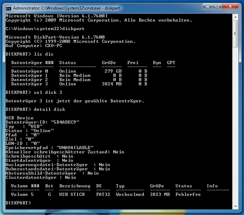Screen dimensions: 244x215
Task: Click the USB STICK volume label
Action: click(x=72, y=194)
